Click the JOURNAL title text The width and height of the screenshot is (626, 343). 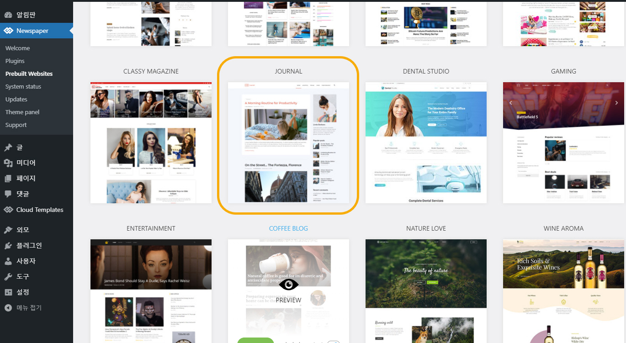click(288, 71)
